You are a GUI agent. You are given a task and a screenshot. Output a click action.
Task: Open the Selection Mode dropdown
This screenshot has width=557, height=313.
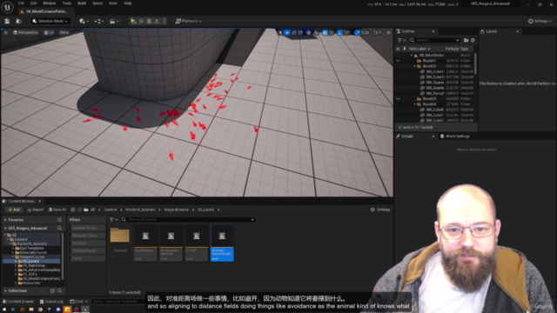(50, 21)
